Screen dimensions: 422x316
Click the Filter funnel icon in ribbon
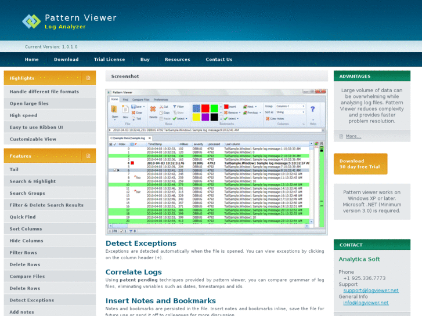coord(175,107)
